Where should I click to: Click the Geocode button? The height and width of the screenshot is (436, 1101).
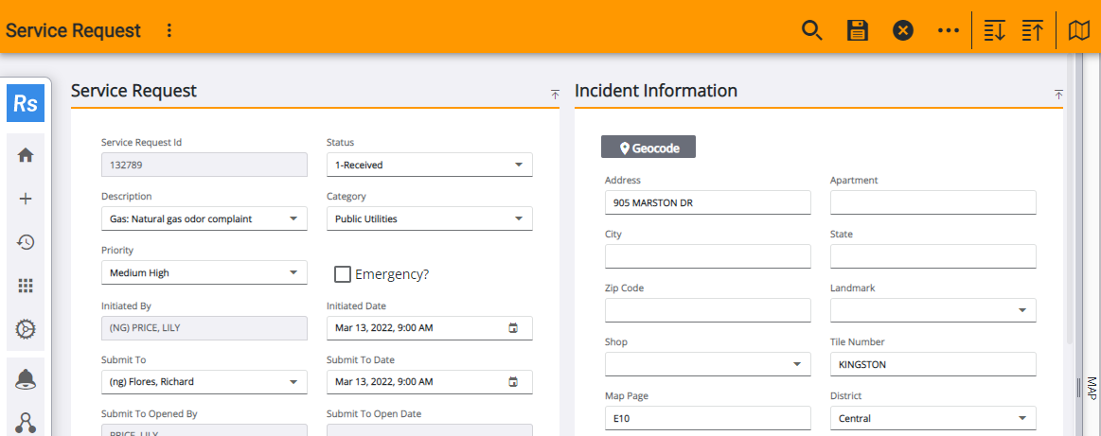(x=648, y=148)
